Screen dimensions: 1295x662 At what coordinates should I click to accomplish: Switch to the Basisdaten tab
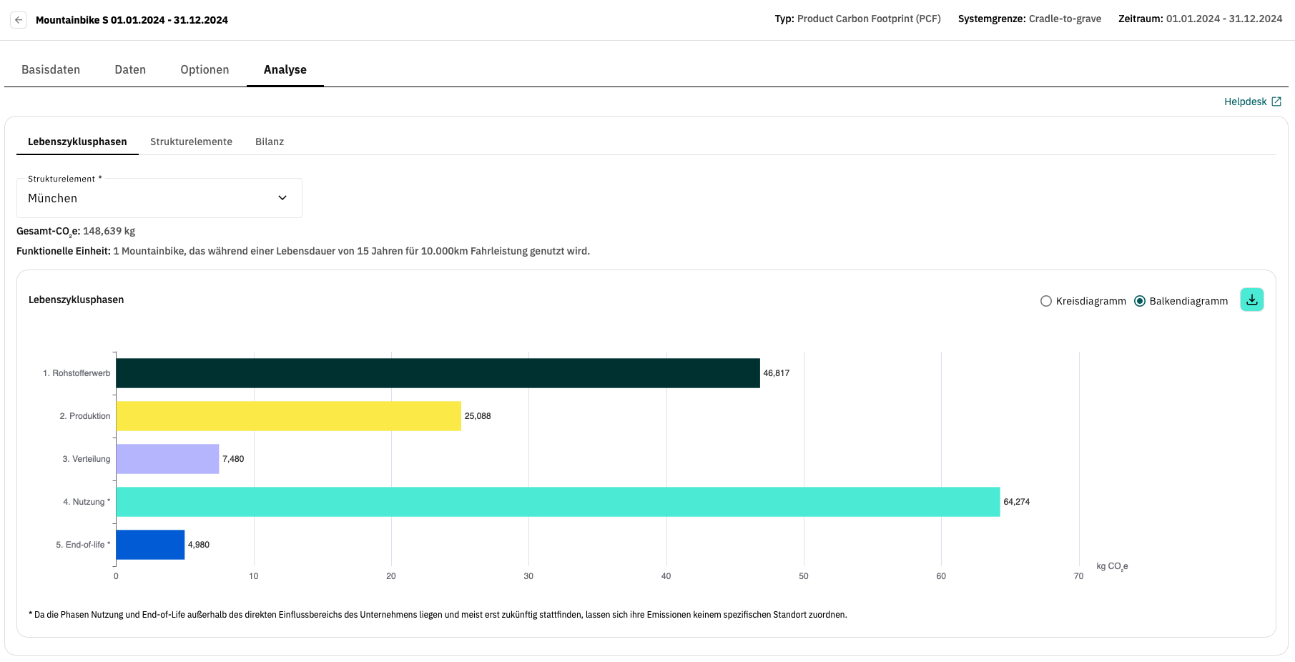point(51,69)
